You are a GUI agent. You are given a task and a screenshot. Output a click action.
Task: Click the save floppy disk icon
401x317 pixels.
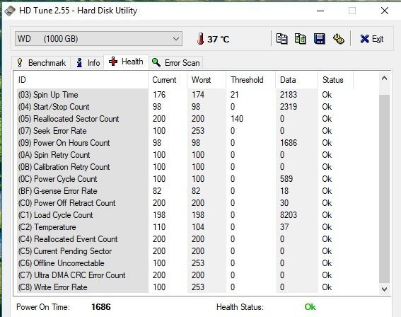(x=320, y=39)
